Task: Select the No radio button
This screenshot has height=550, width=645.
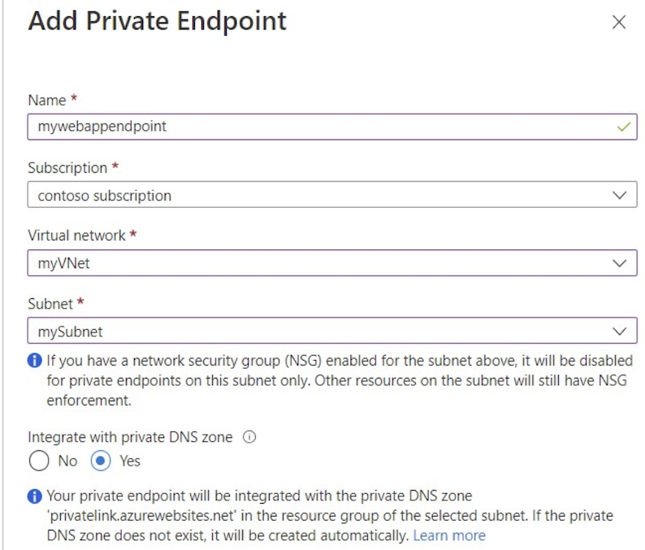Action: [x=39, y=461]
